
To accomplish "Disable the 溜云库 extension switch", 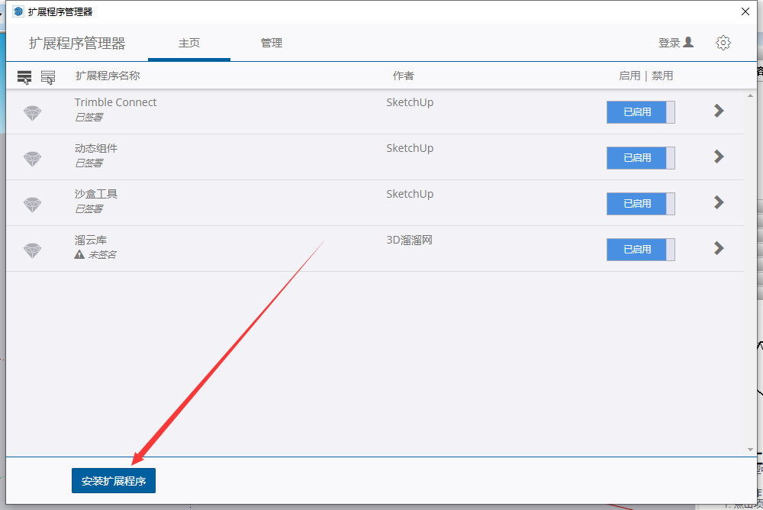I will (x=640, y=250).
